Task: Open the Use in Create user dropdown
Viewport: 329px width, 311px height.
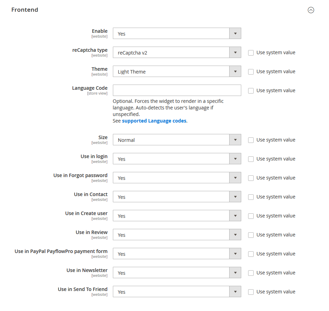Action: (177, 215)
